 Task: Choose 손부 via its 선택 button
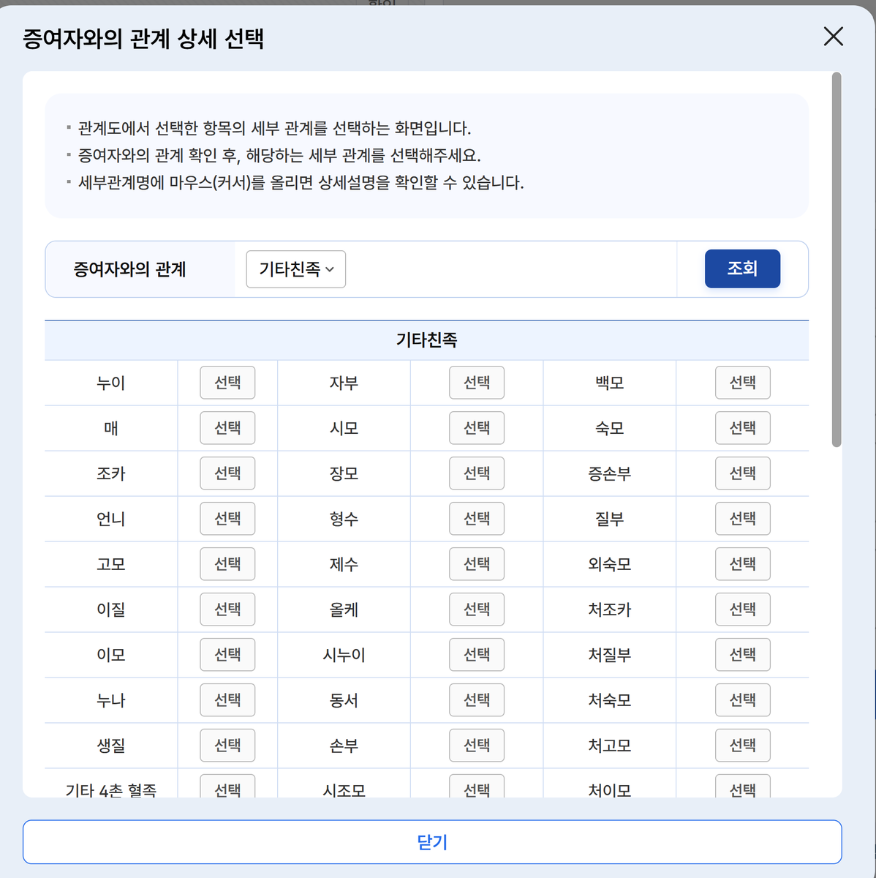pos(477,746)
